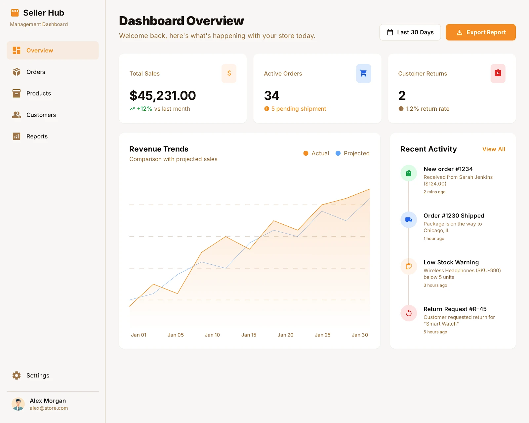Open the Products panel icon

tap(16, 93)
